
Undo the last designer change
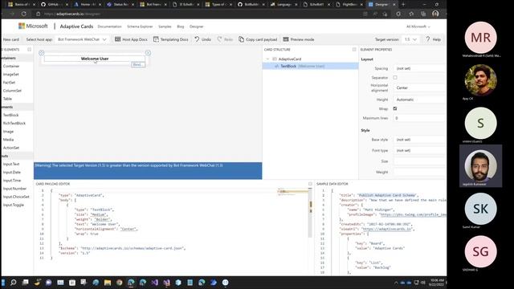coord(203,39)
